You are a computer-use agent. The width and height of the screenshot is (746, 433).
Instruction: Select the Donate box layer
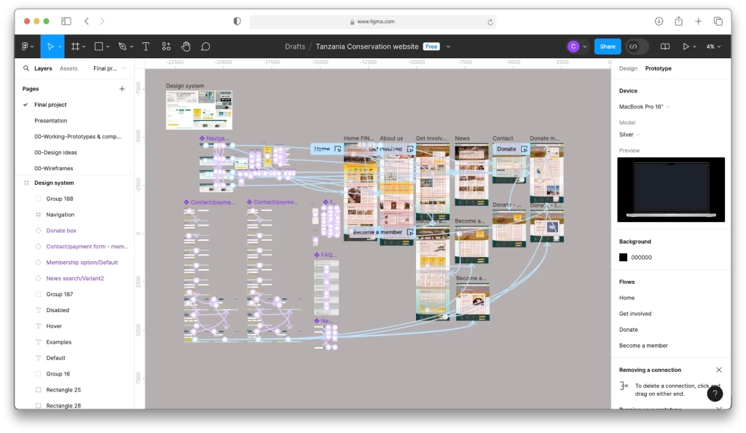pyautogui.click(x=61, y=231)
